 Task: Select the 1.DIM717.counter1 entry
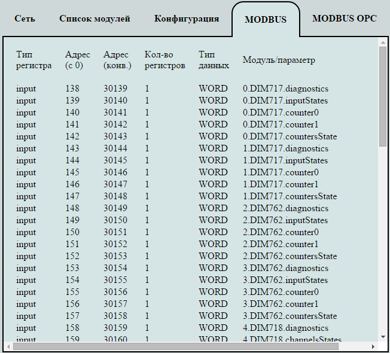(281, 184)
